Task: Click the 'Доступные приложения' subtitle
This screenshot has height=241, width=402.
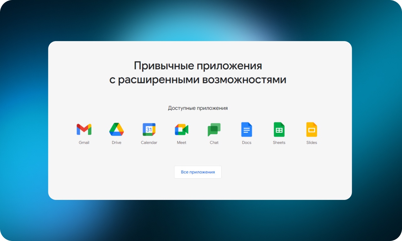Action: 198,108
